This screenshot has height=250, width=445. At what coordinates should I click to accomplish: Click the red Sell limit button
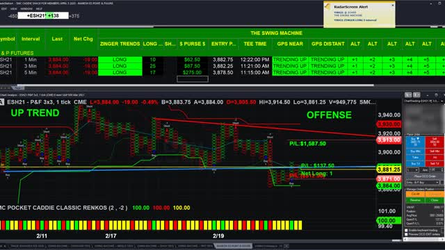(435, 142)
